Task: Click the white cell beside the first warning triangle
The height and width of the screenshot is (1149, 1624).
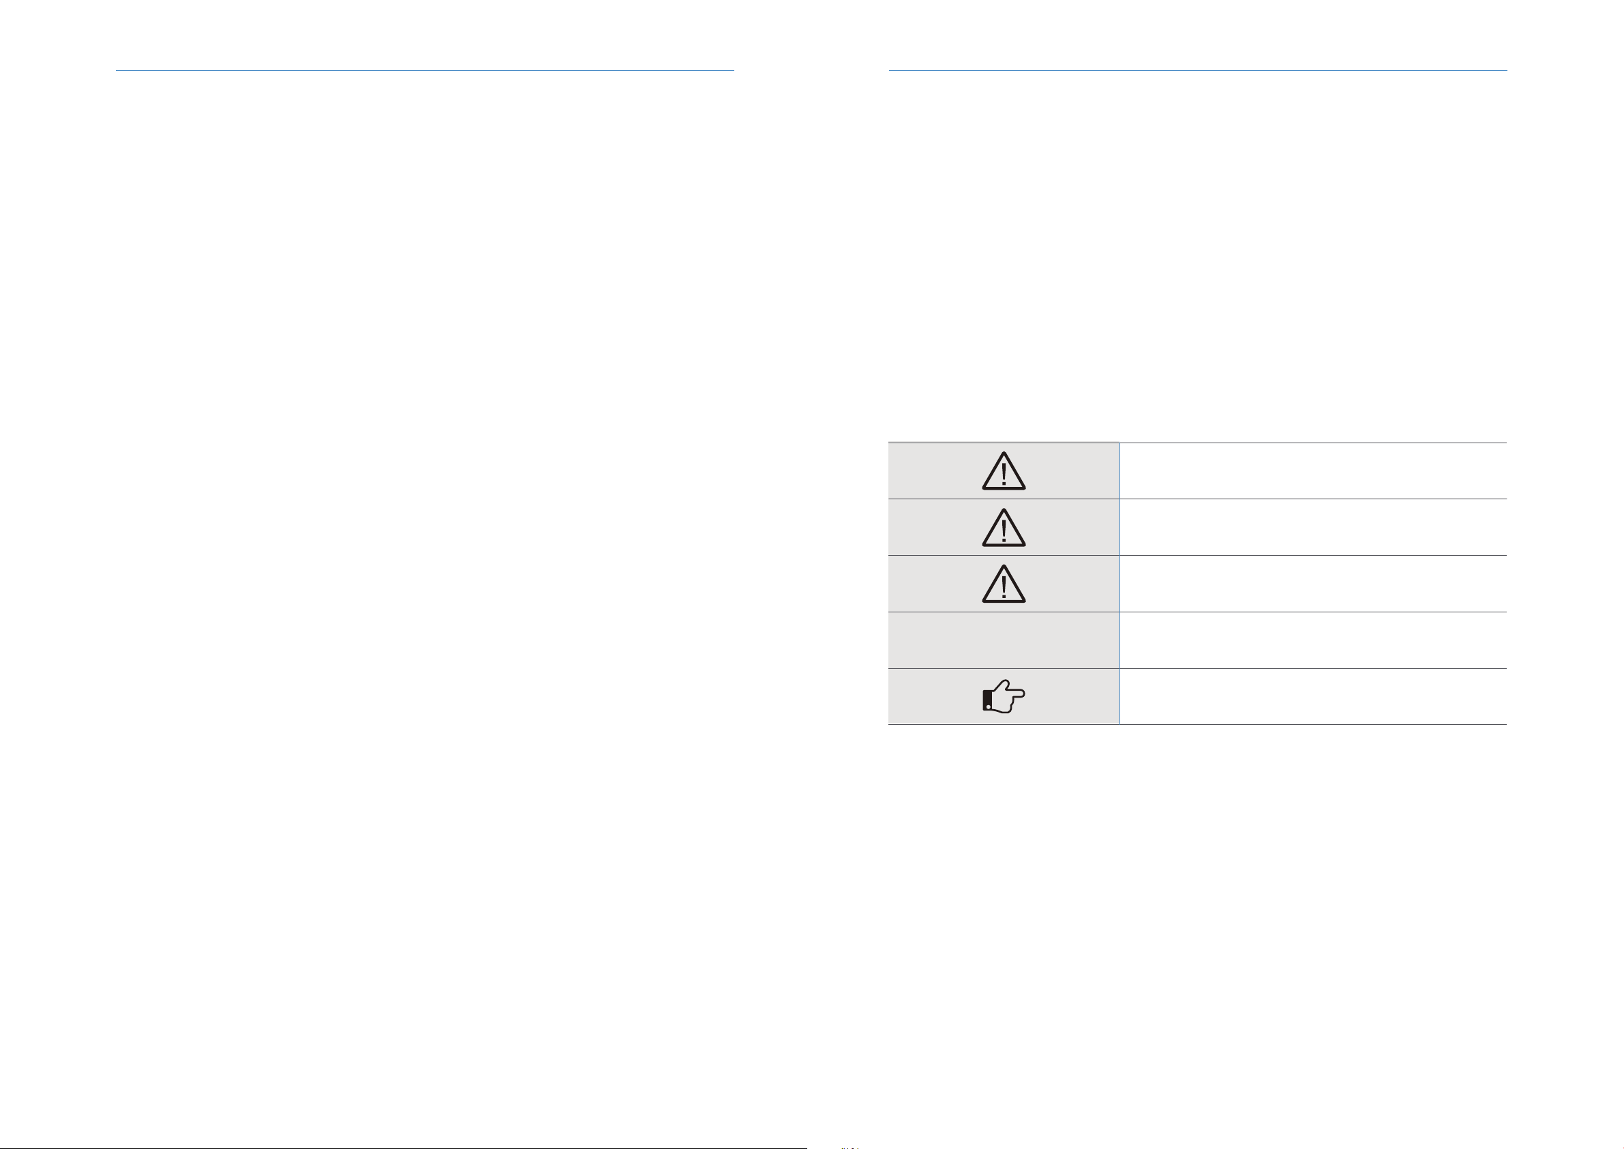Action: tap(1314, 471)
